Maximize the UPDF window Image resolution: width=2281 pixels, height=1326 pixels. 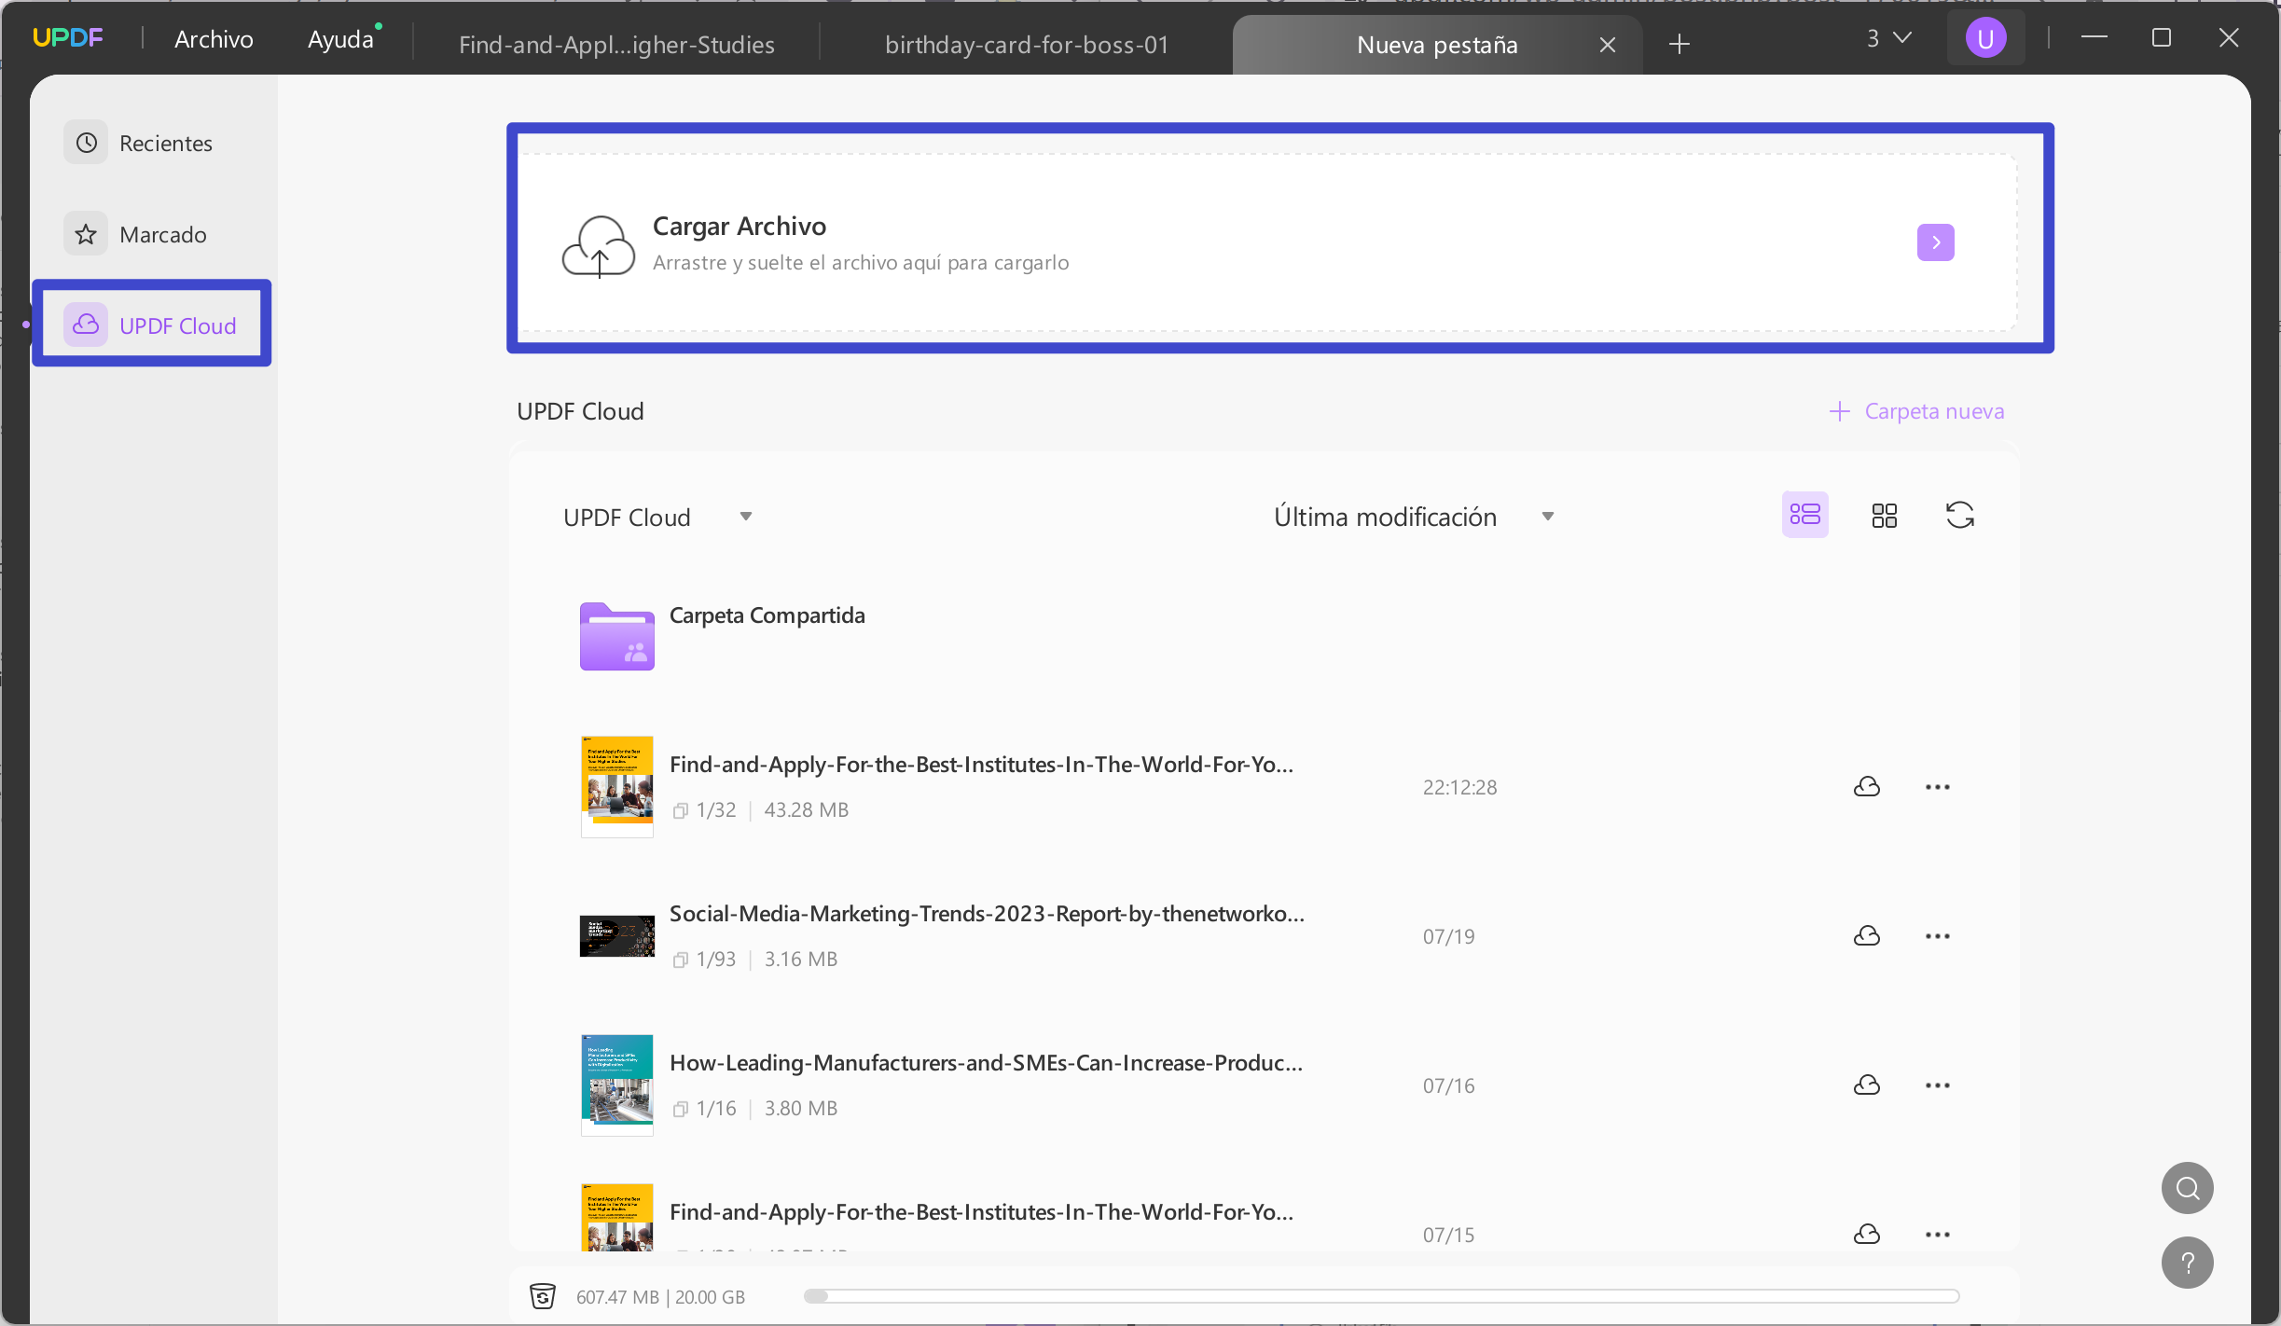point(2162,37)
